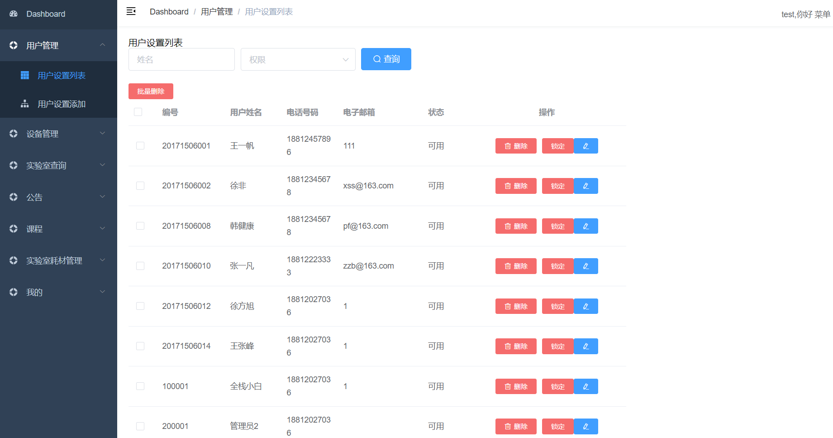Open the test,你好 菜单 user menu

(806, 14)
